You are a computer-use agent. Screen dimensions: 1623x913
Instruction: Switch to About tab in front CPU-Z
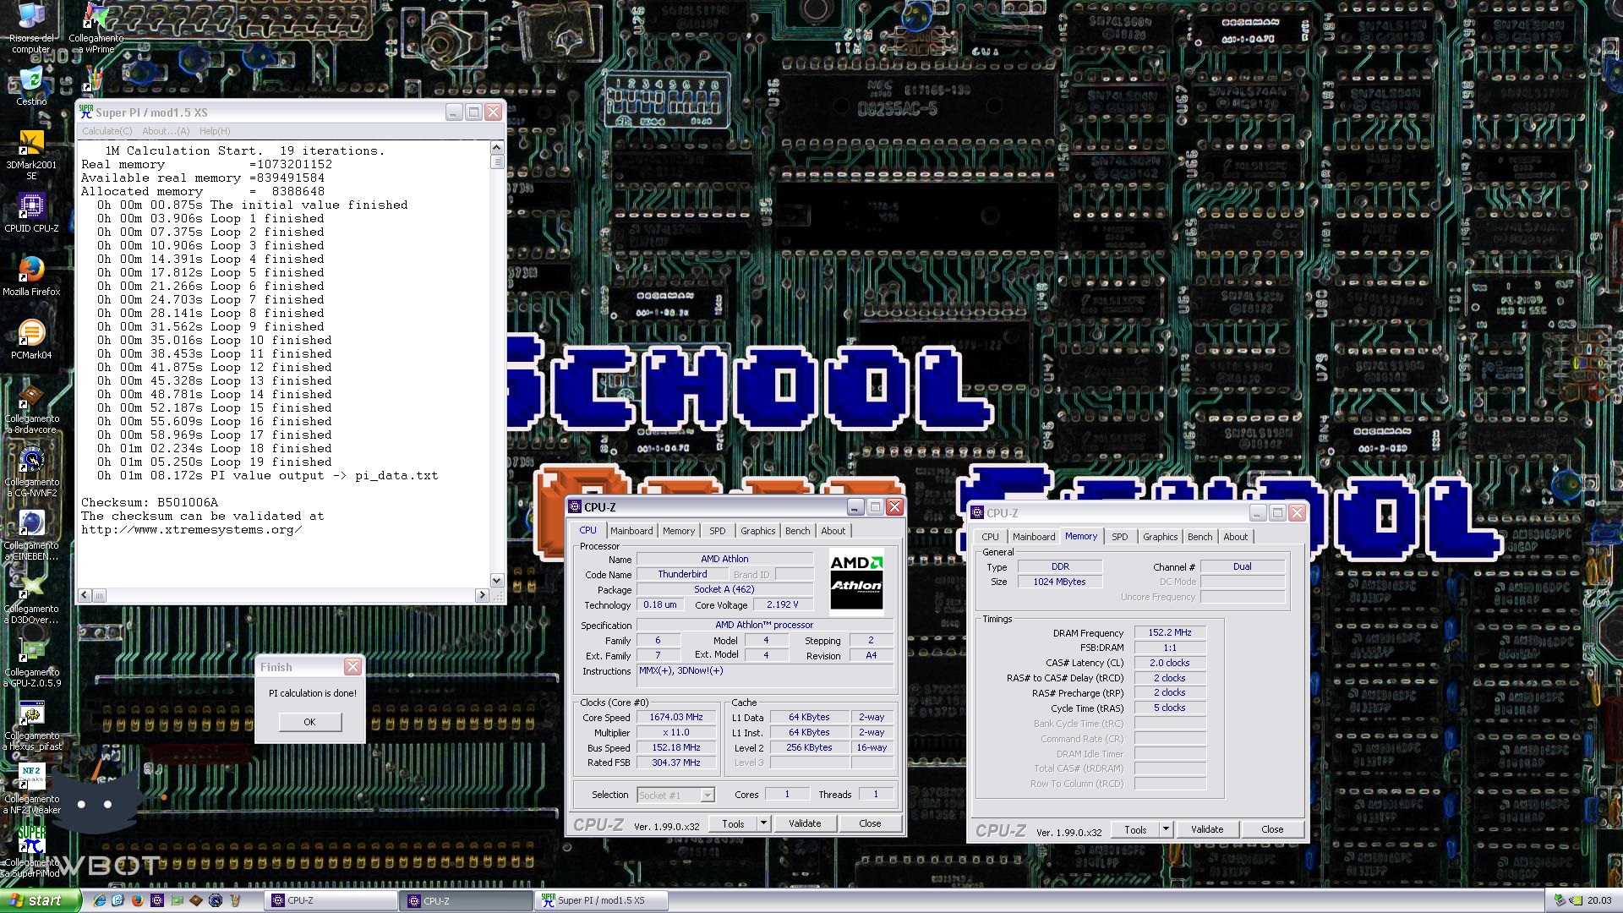pyautogui.click(x=833, y=531)
